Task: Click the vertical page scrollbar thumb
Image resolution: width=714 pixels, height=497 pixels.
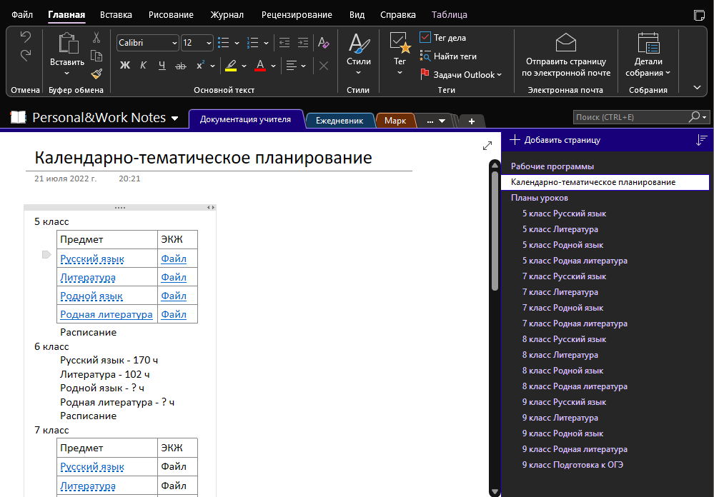Action: click(495, 230)
